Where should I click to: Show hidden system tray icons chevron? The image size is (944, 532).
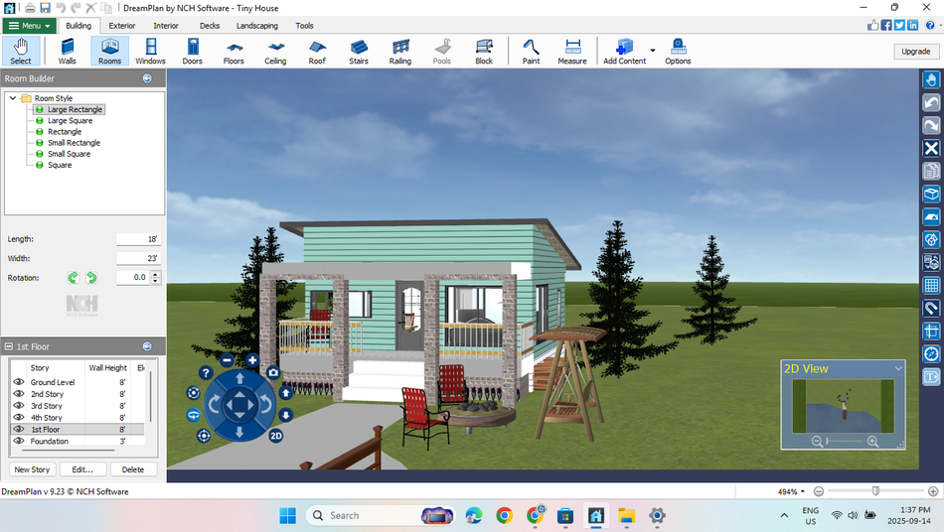tap(784, 515)
